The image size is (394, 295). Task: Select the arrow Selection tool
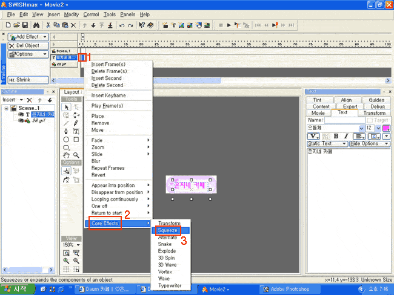(66, 107)
